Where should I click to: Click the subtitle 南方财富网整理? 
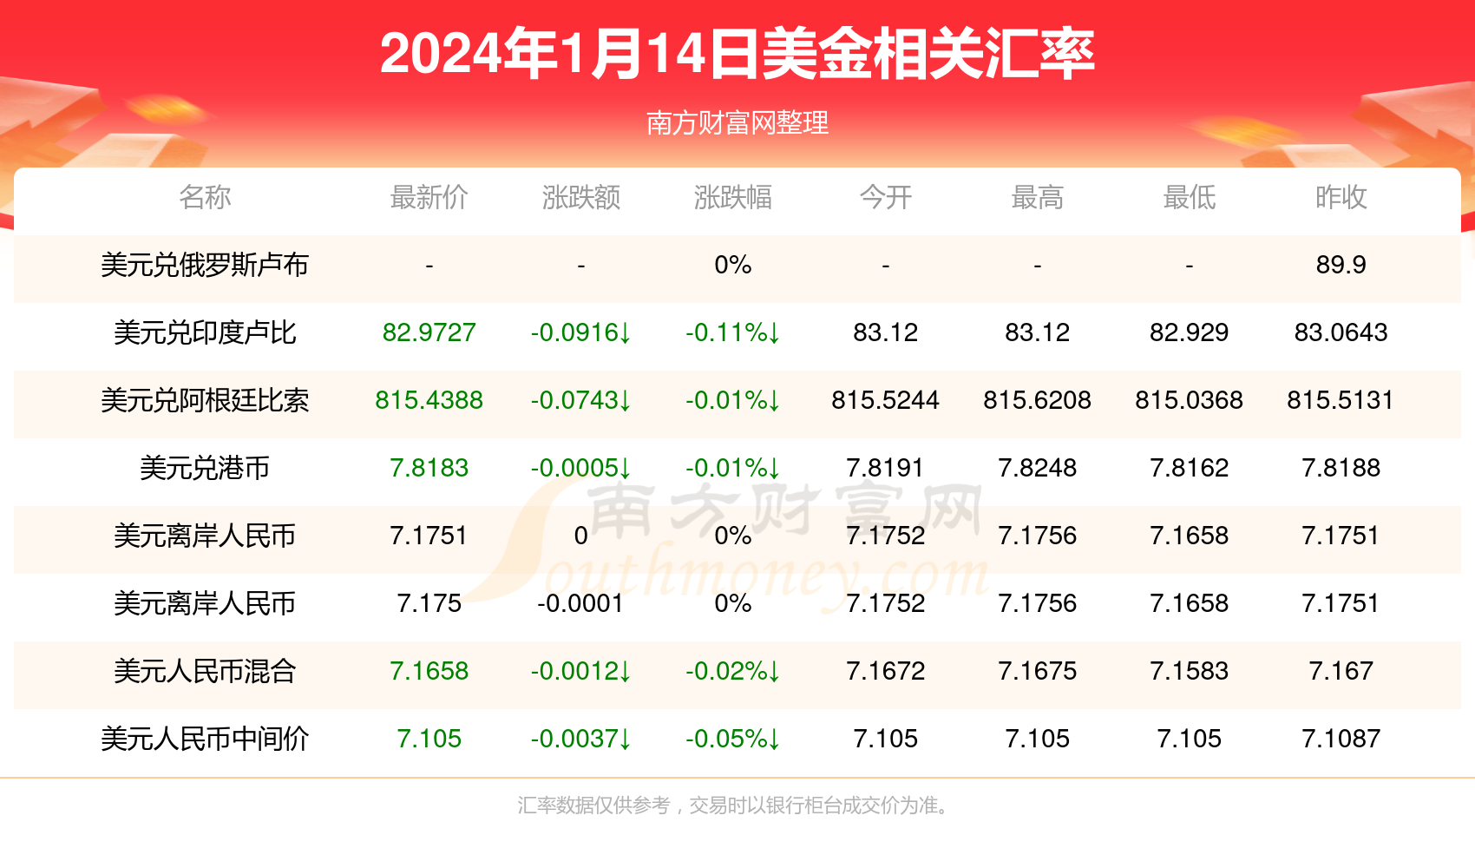(737, 122)
